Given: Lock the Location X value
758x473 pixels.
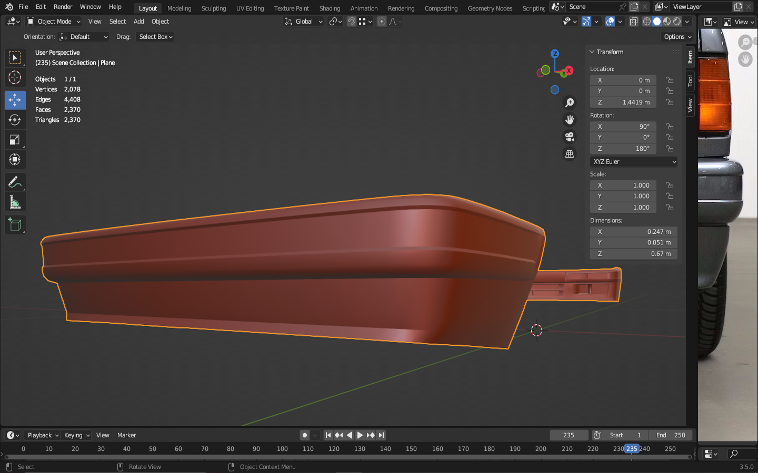Looking at the screenshot, I should 670,80.
